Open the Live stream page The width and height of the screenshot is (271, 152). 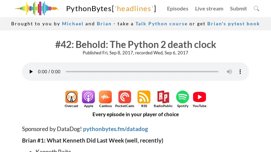[x=209, y=8]
